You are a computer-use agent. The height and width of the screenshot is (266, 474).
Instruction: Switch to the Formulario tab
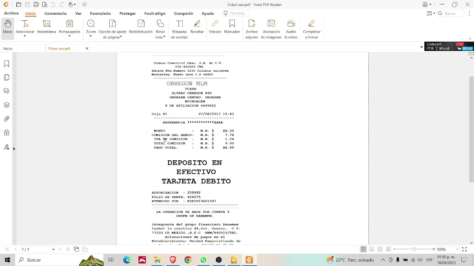[x=100, y=13]
